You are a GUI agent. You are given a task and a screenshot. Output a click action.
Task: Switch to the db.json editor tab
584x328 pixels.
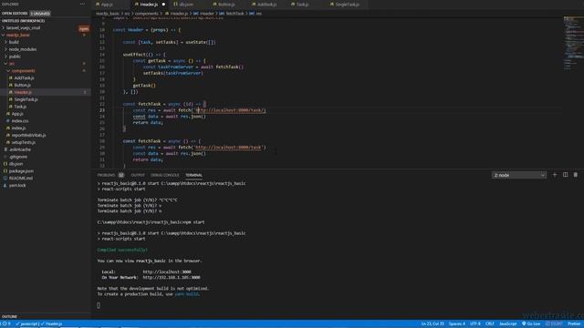(186, 5)
